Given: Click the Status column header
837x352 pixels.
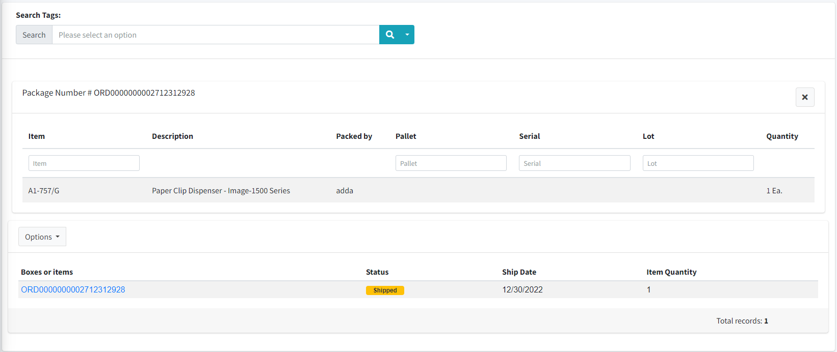Looking at the screenshot, I should 377,272.
